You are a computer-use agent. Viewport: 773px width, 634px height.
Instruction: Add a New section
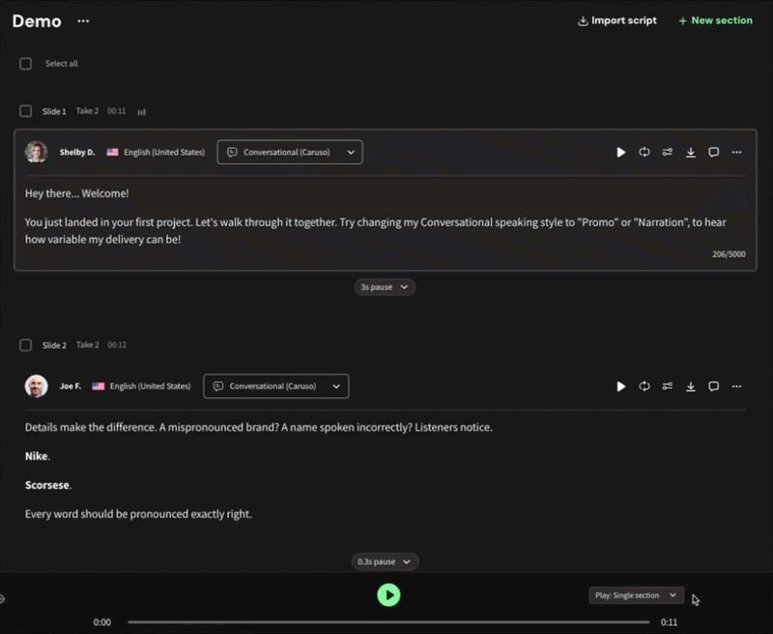(715, 20)
